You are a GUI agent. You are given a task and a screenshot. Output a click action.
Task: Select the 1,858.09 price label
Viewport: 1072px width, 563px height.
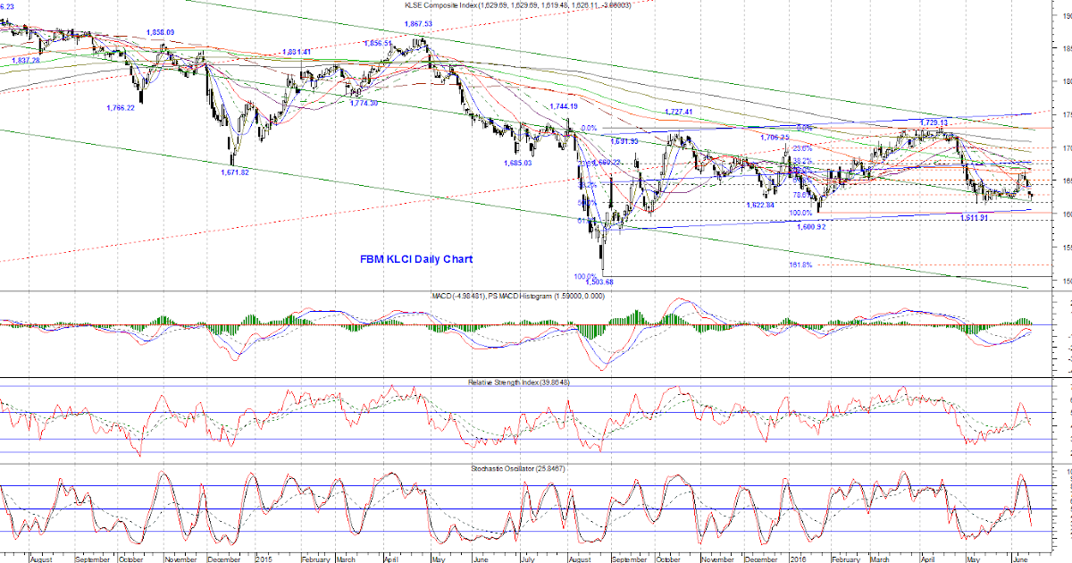pos(160,32)
